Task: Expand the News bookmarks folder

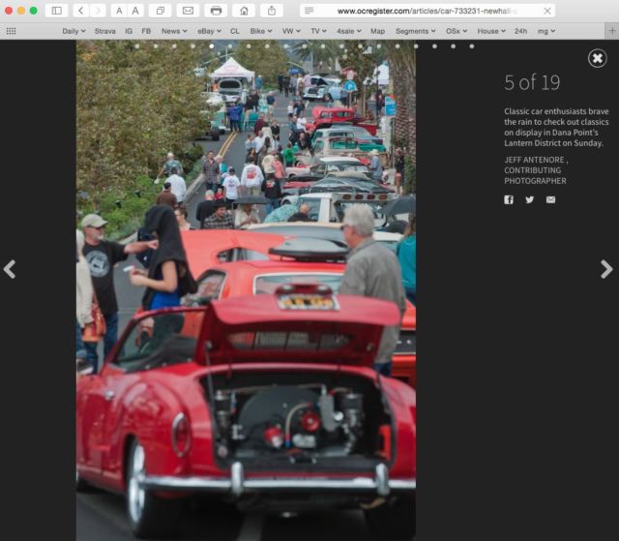Action: tap(174, 31)
